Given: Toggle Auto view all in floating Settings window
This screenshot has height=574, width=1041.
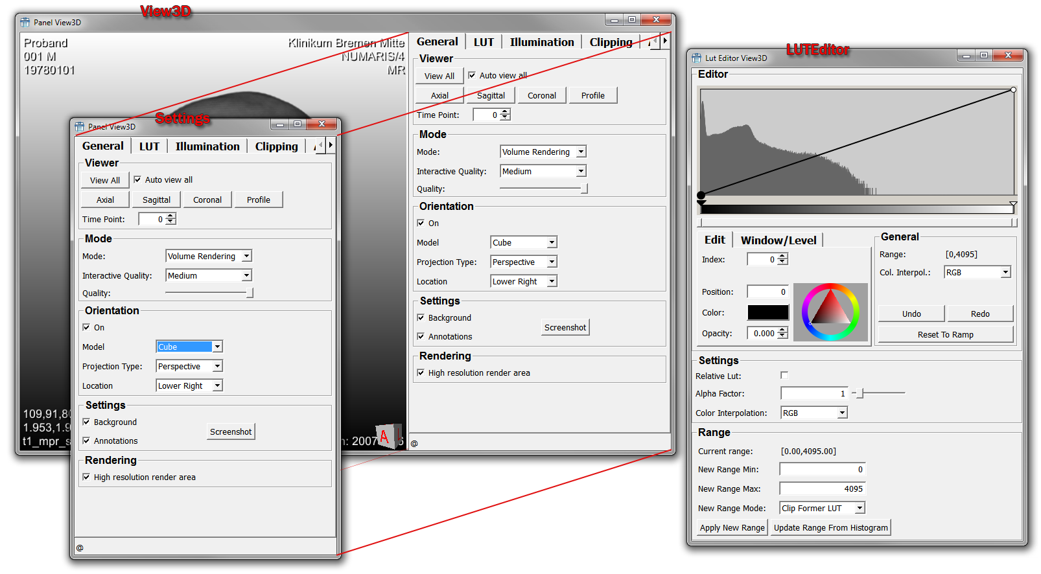Looking at the screenshot, I should 137,180.
